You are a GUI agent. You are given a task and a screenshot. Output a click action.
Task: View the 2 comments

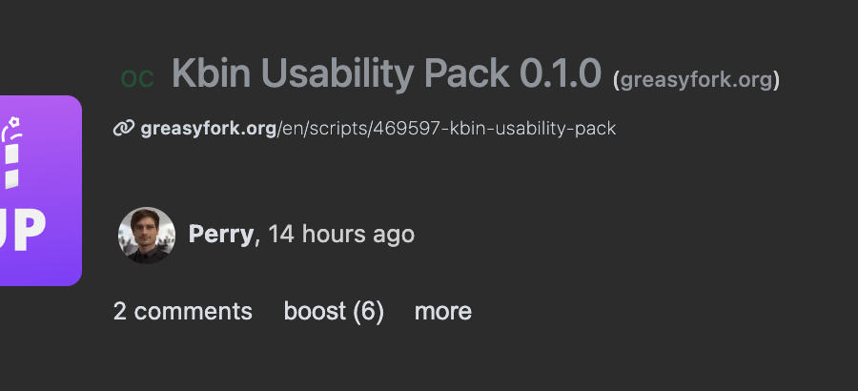(x=182, y=311)
